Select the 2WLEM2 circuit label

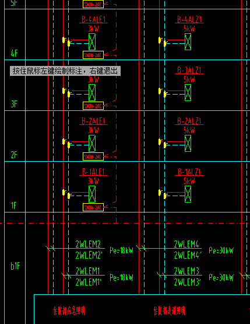click(88, 244)
